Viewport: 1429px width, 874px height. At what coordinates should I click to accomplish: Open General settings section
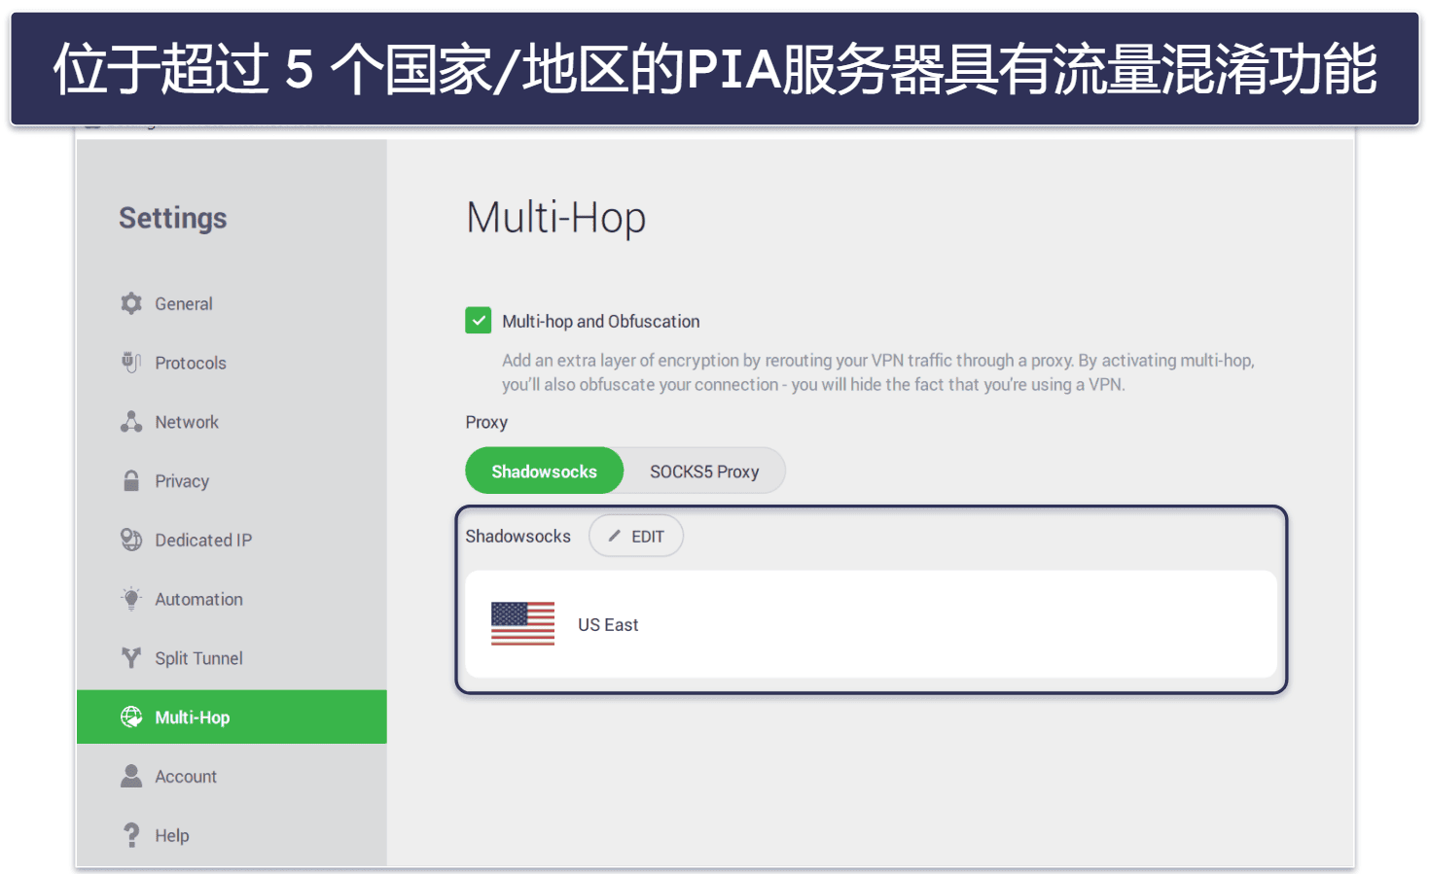click(x=232, y=303)
